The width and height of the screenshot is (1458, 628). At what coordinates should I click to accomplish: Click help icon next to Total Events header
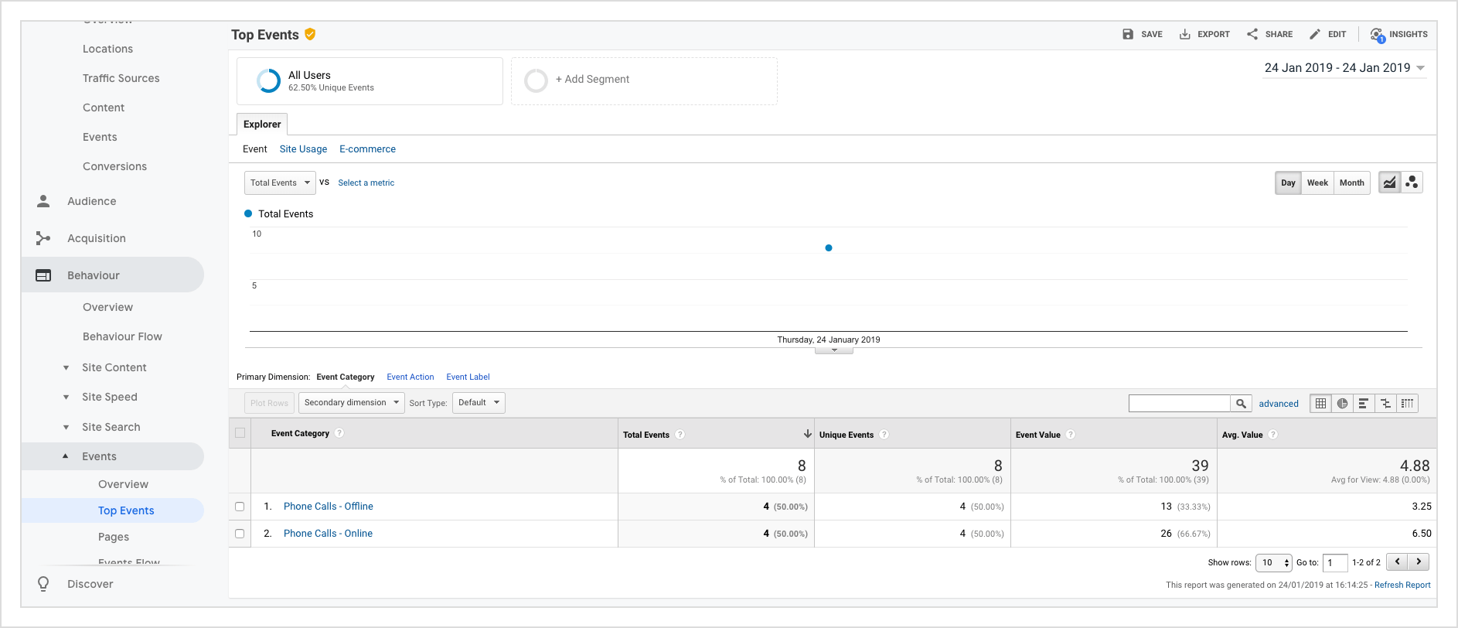[680, 435]
